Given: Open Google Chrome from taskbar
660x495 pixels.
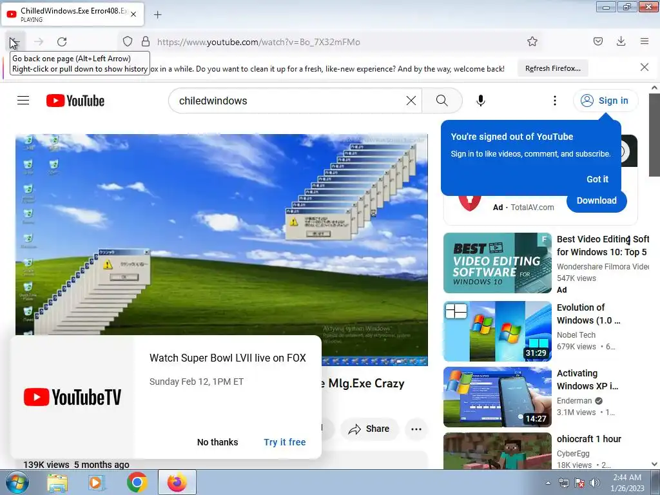Looking at the screenshot, I should pyautogui.click(x=137, y=483).
